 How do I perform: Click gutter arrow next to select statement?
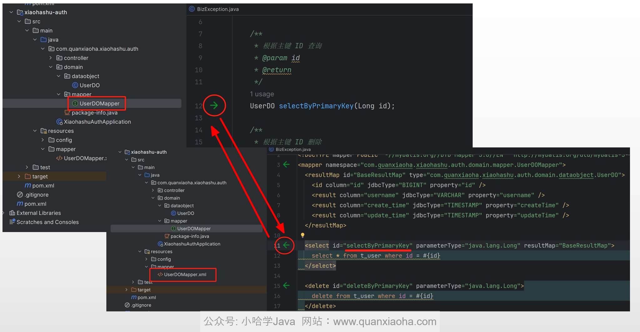coord(287,245)
